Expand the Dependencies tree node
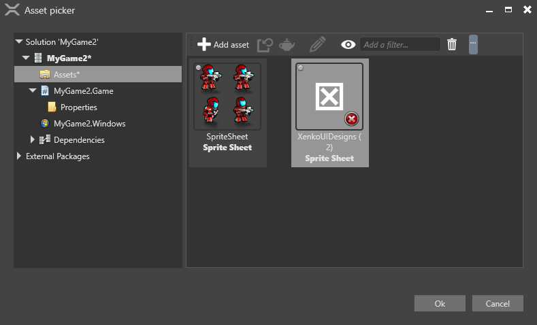The width and height of the screenshot is (537, 325). pyautogui.click(x=32, y=140)
